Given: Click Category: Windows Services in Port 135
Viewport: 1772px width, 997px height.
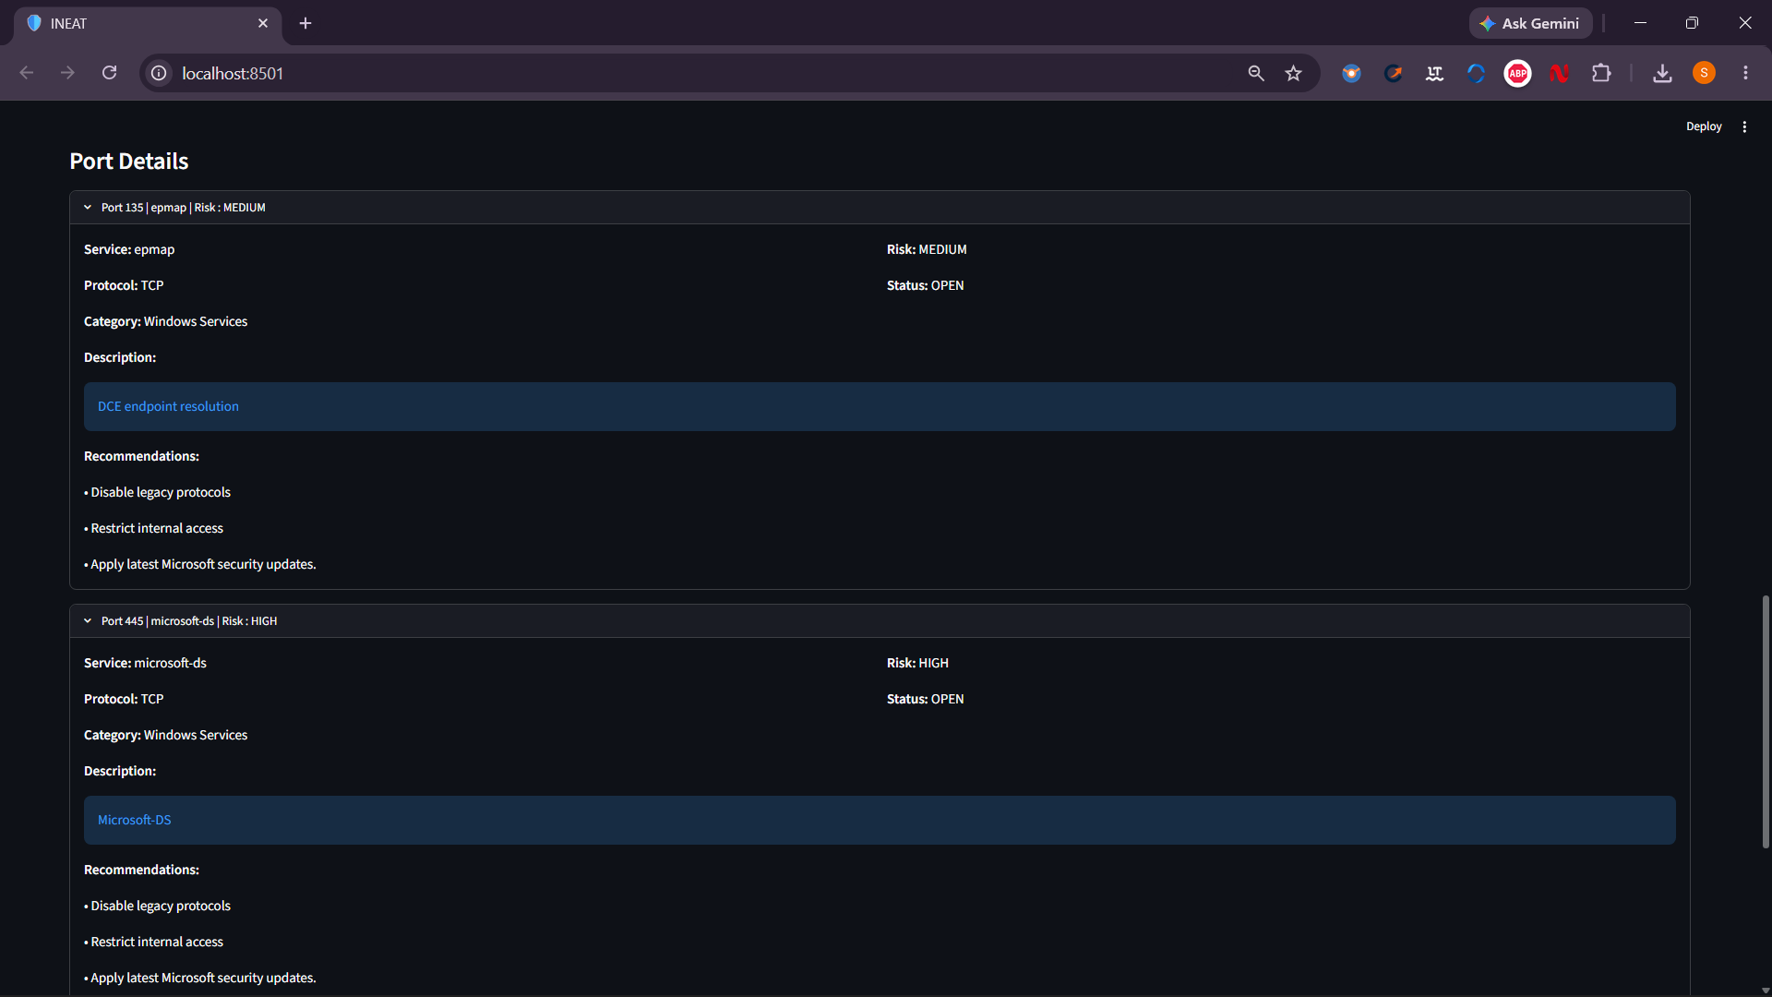Looking at the screenshot, I should click(166, 321).
